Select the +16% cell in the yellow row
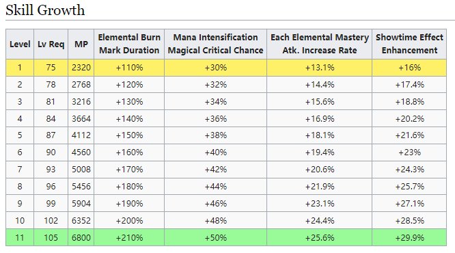Viewport: 455px width, 253px height. [409, 68]
